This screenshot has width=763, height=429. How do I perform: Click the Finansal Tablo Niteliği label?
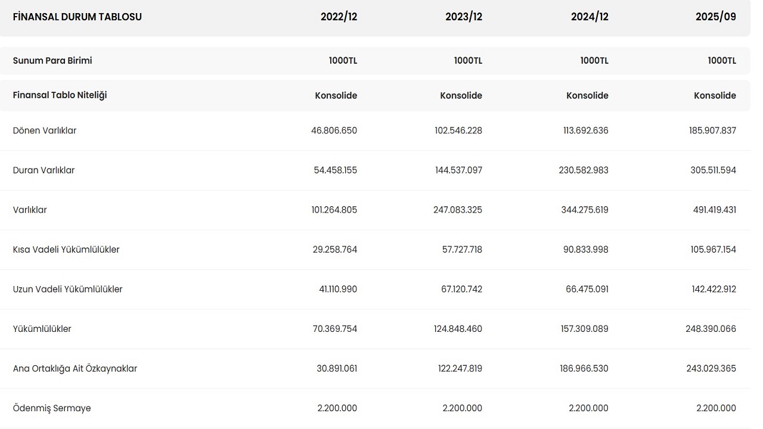pos(60,95)
